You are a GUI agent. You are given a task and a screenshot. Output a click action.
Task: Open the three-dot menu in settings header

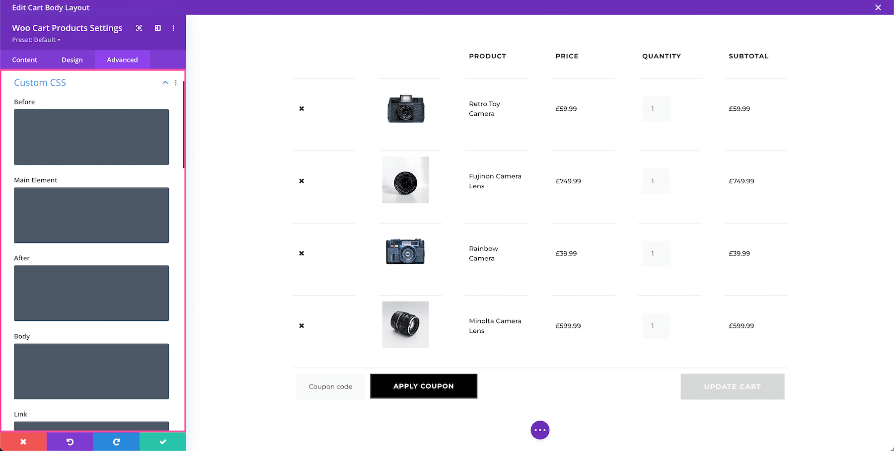pos(173,28)
